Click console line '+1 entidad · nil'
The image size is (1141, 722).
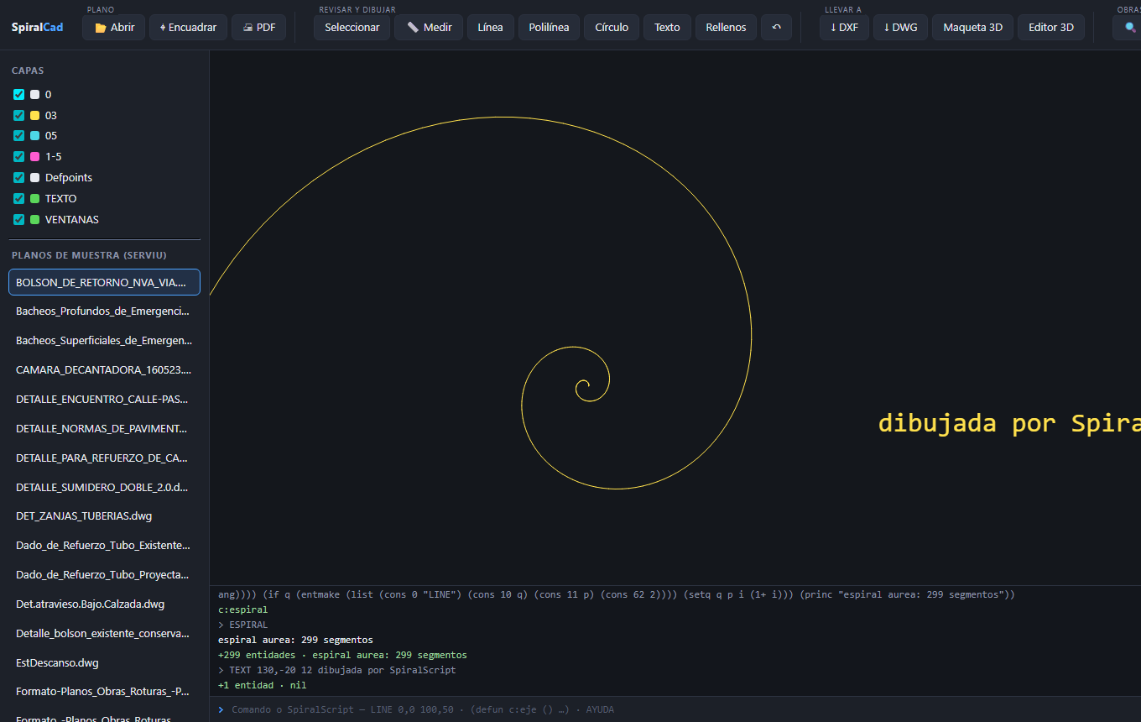coord(262,685)
